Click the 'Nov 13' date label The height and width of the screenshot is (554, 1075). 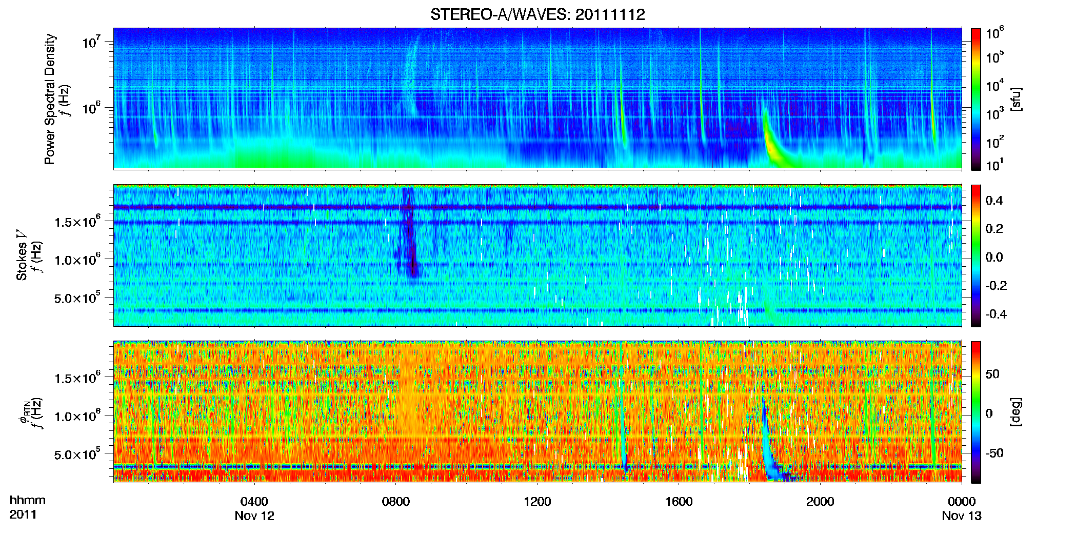pos(962,516)
